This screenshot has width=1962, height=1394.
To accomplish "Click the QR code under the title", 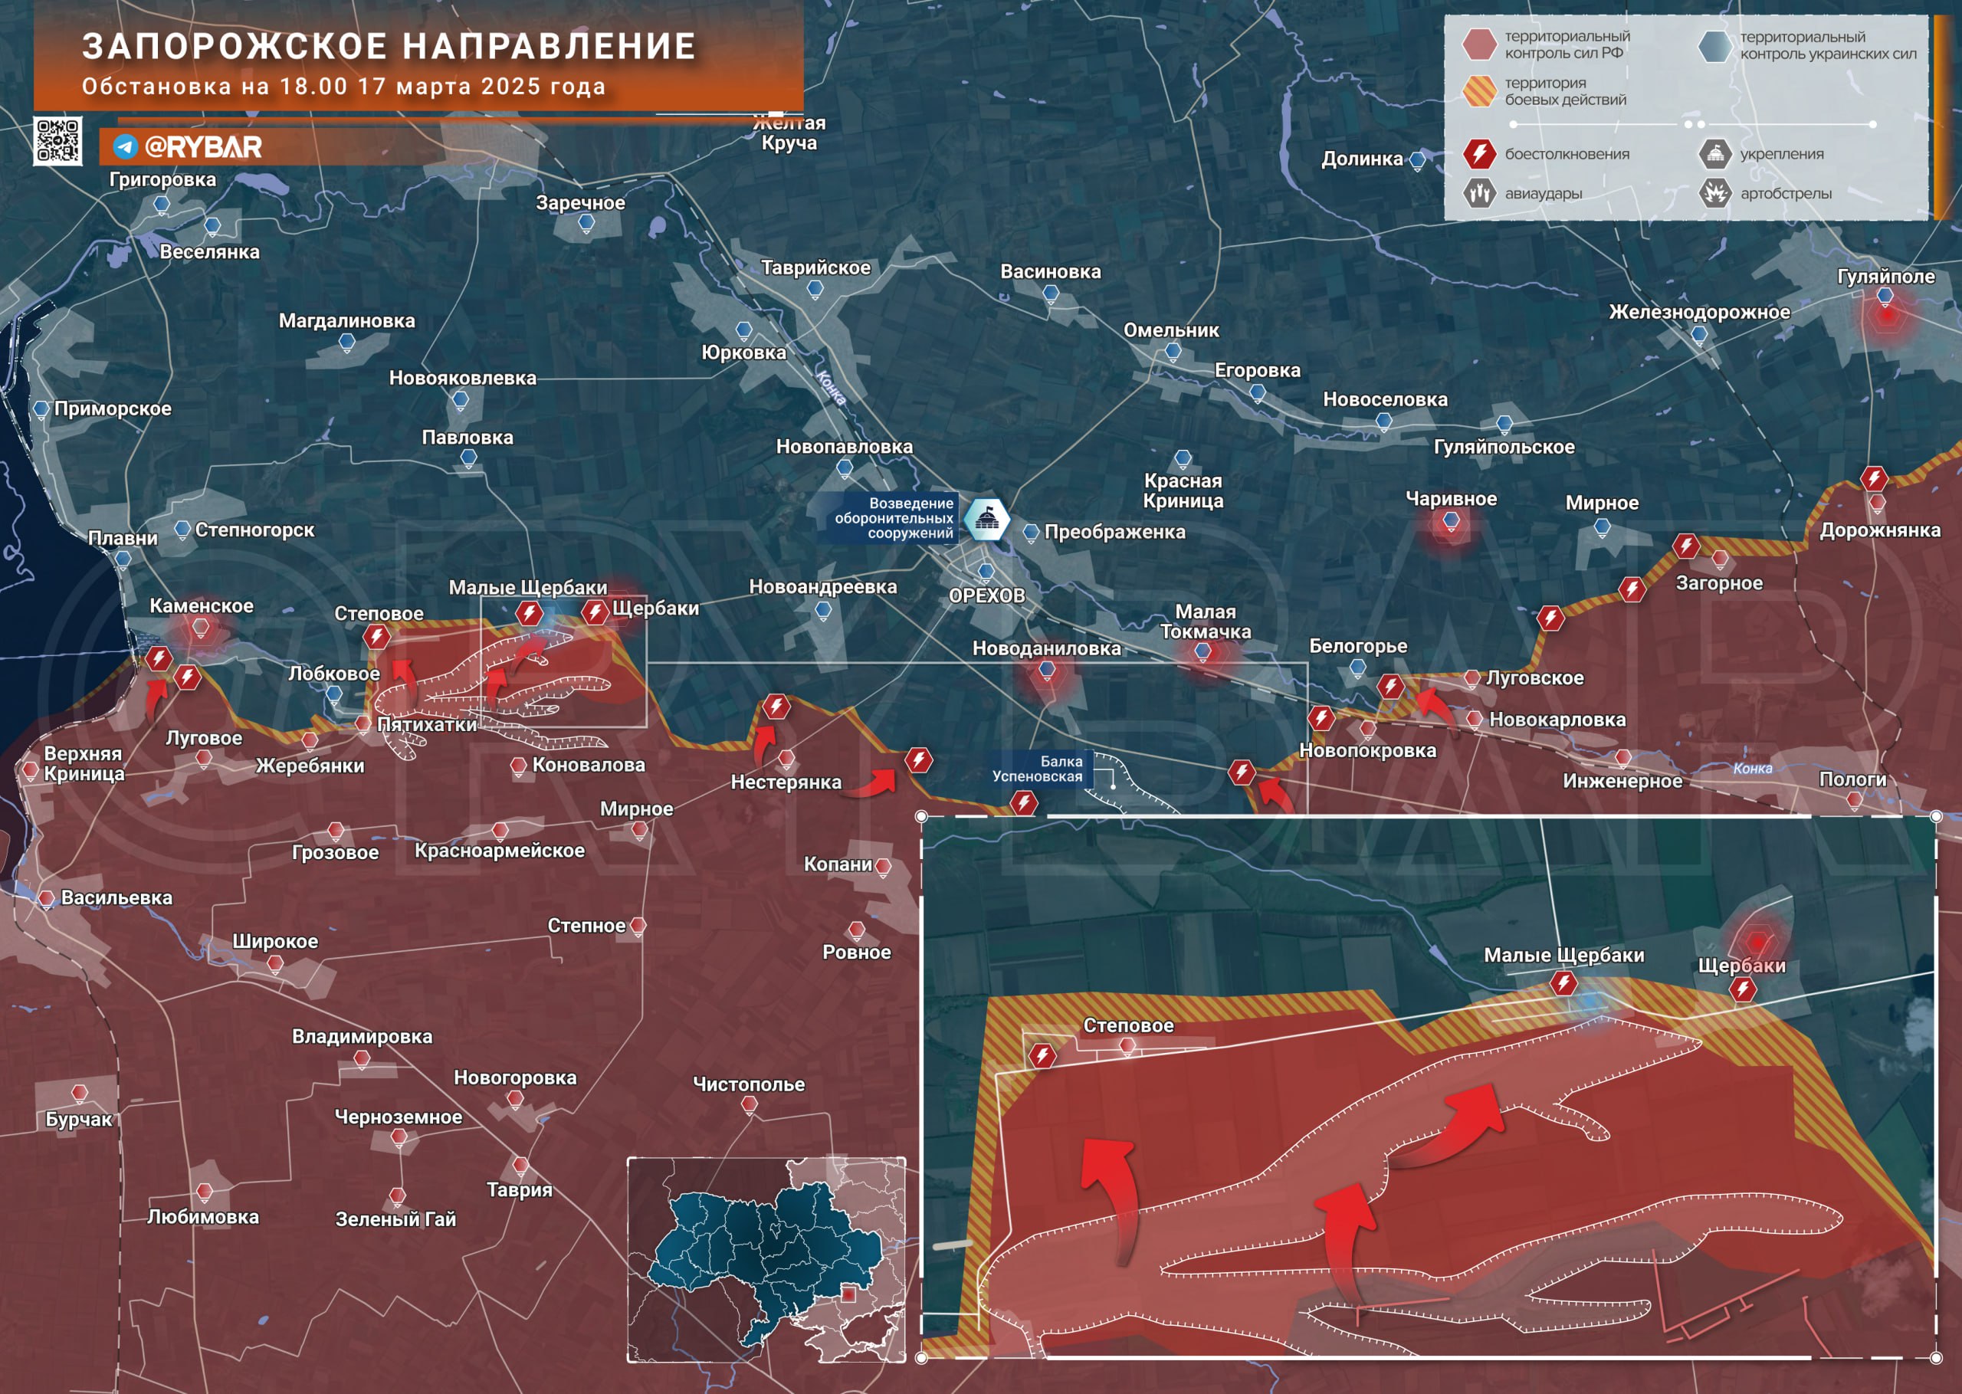I will click(x=57, y=140).
